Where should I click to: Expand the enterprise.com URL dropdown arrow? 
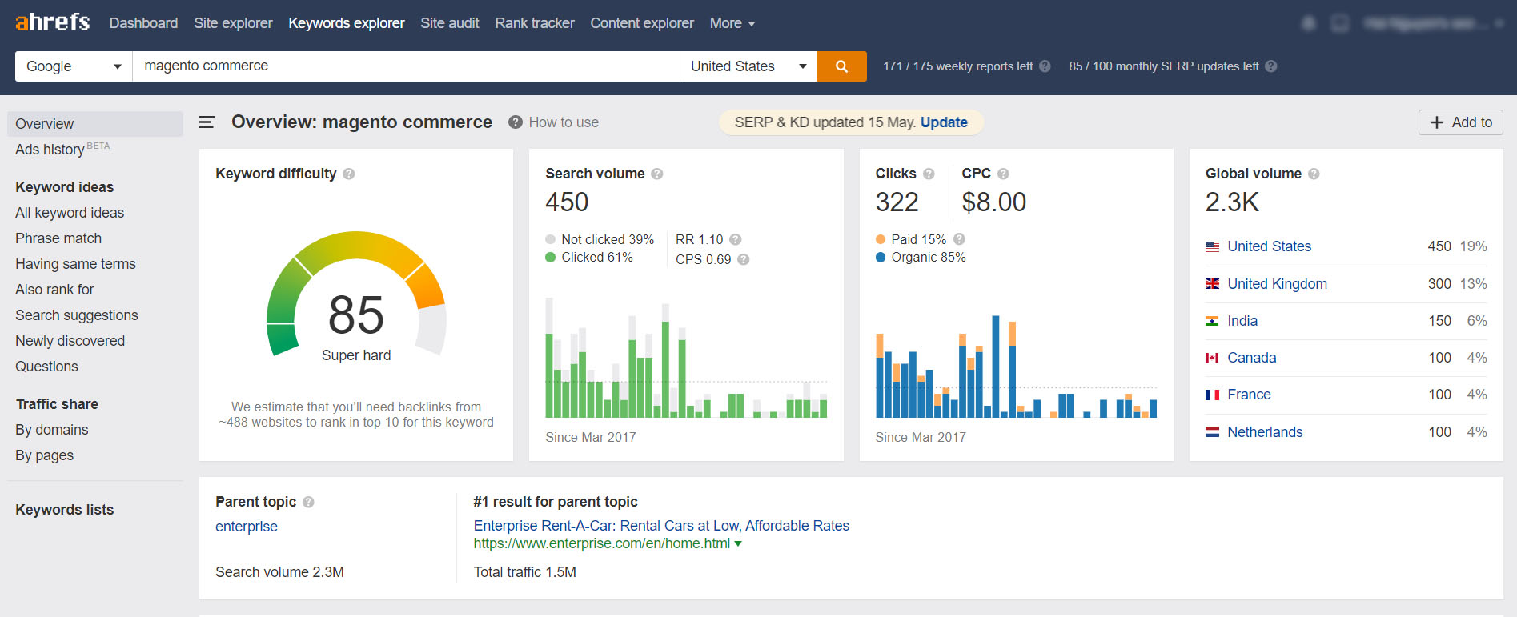coord(738,544)
